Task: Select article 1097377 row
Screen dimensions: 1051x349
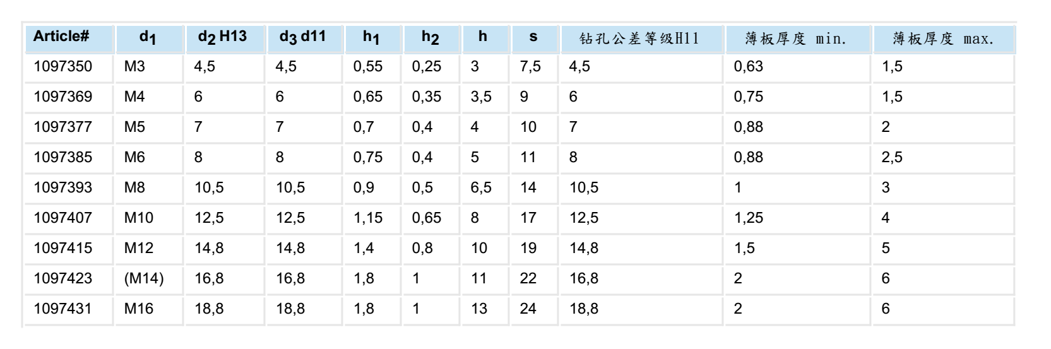Action: pyautogui.click(x=520, y=127)
